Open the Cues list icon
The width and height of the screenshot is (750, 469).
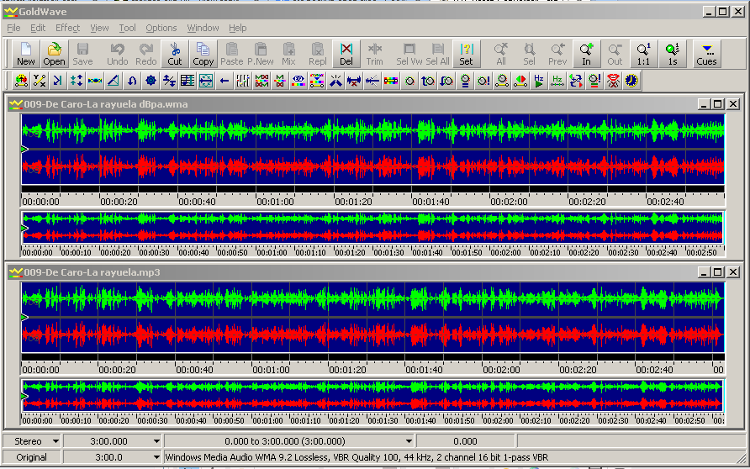click(x=706, y=54)
